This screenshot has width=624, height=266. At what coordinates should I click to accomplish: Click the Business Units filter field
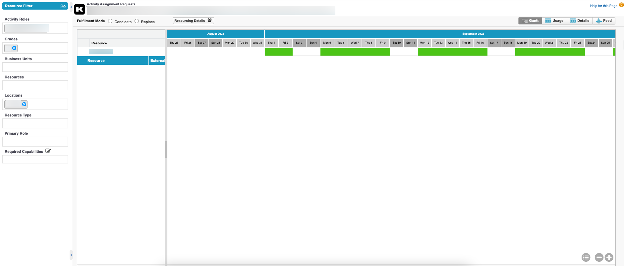[35, 67]
